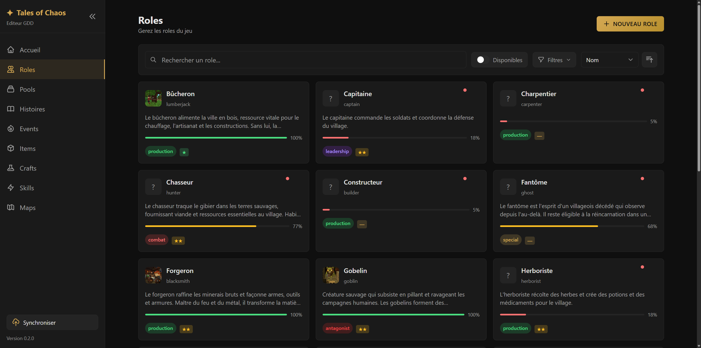Select Roles in the navigation menu
Screen dimensions: 701x348
pos(27,70)
